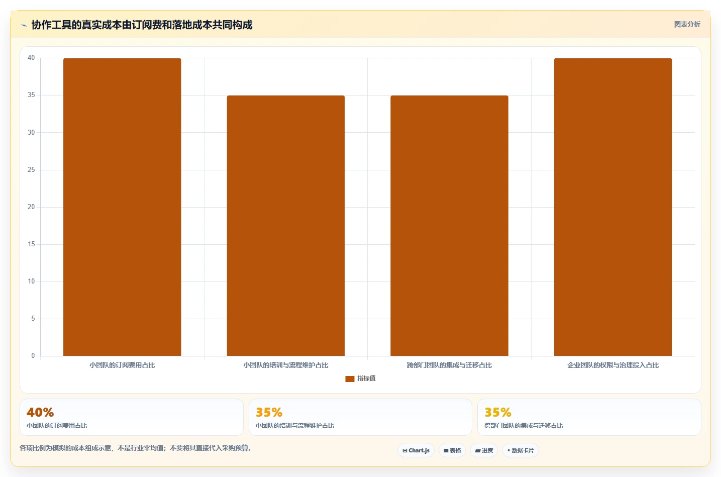This screenshot has width=721, height=477.
Task: Click axis label 跨部门团队的集成与迁移占比
Action: pyautogui.click(x=449, y=365)
